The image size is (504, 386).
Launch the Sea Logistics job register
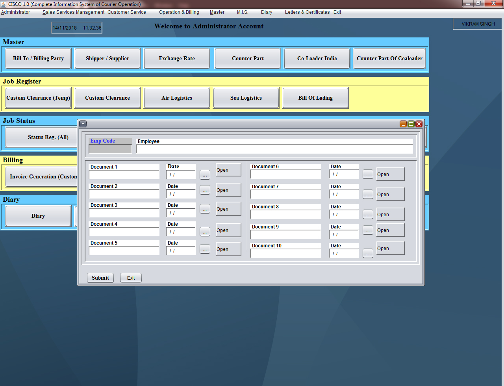tap(246, 98)
